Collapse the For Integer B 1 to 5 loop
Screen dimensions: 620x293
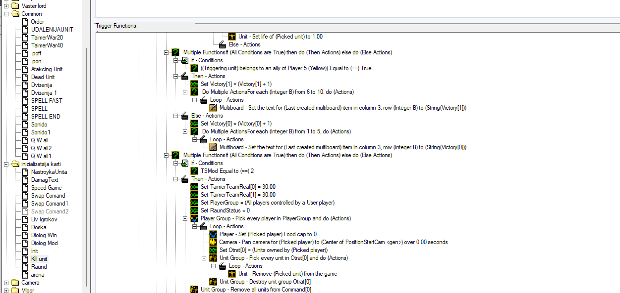(x=185, y=131)
